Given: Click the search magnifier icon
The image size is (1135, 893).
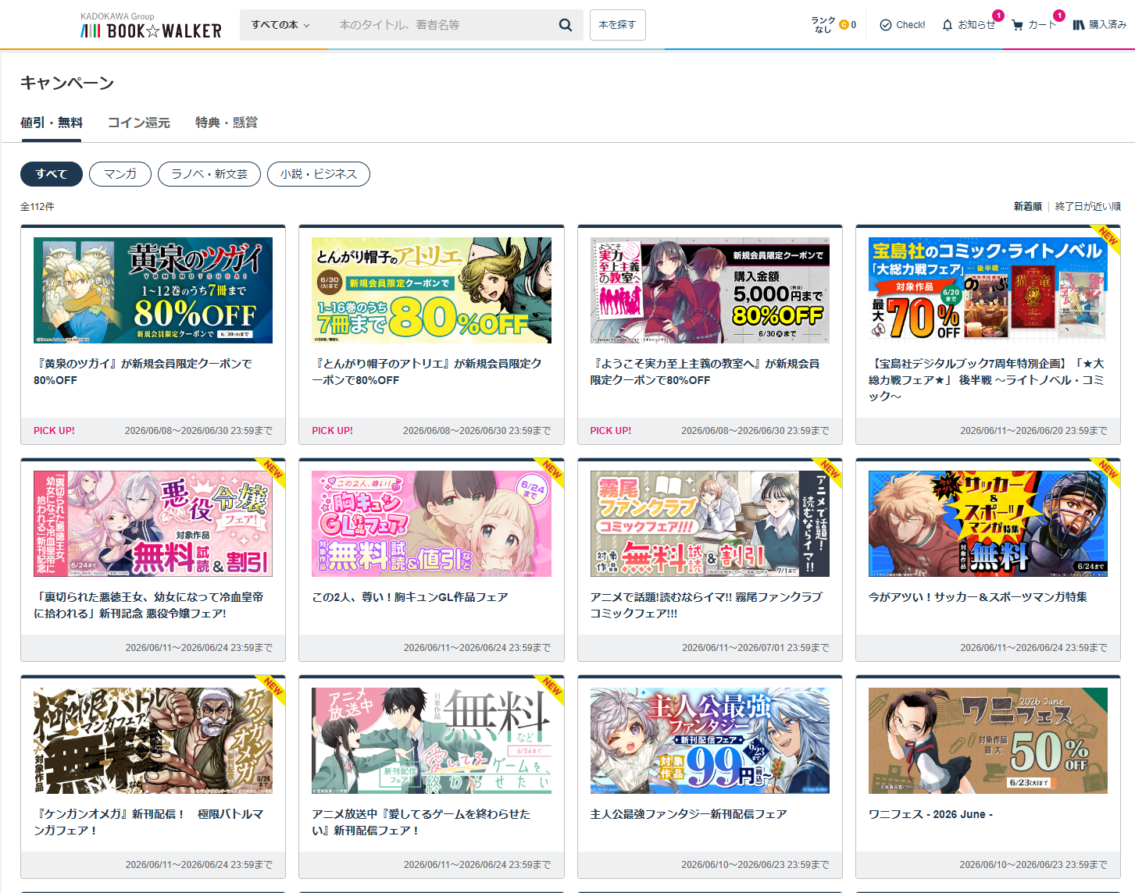Looking at the screenshot, I should (x=566, y=25).
